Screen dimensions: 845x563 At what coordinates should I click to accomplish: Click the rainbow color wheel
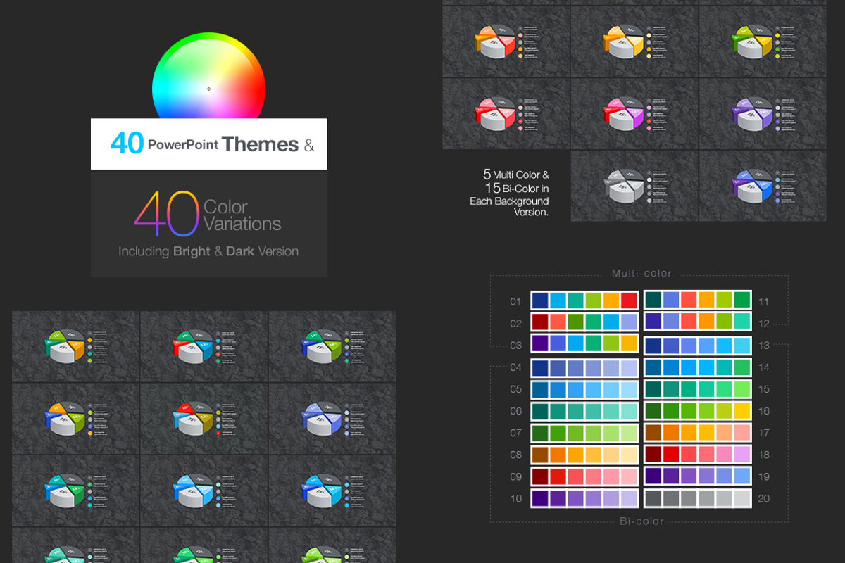[x=208, y=75]
